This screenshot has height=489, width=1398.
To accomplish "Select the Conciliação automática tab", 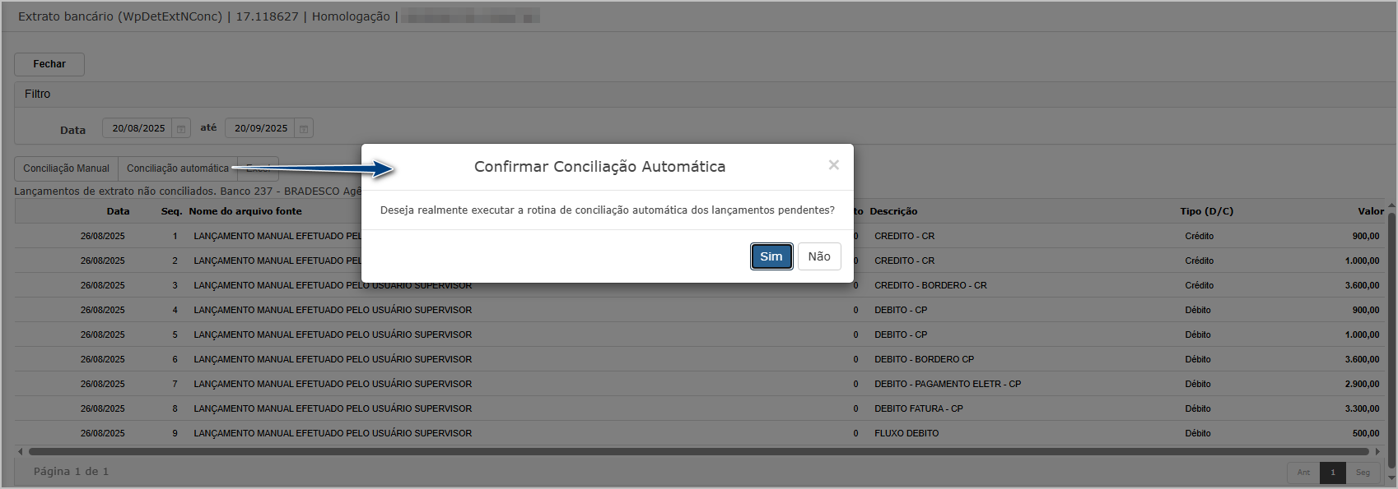I will pos(178,168).
